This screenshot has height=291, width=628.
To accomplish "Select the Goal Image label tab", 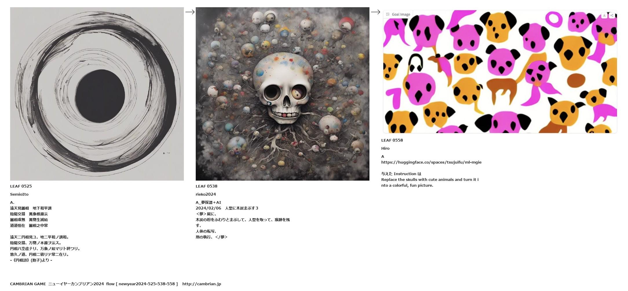I will 398,14.
